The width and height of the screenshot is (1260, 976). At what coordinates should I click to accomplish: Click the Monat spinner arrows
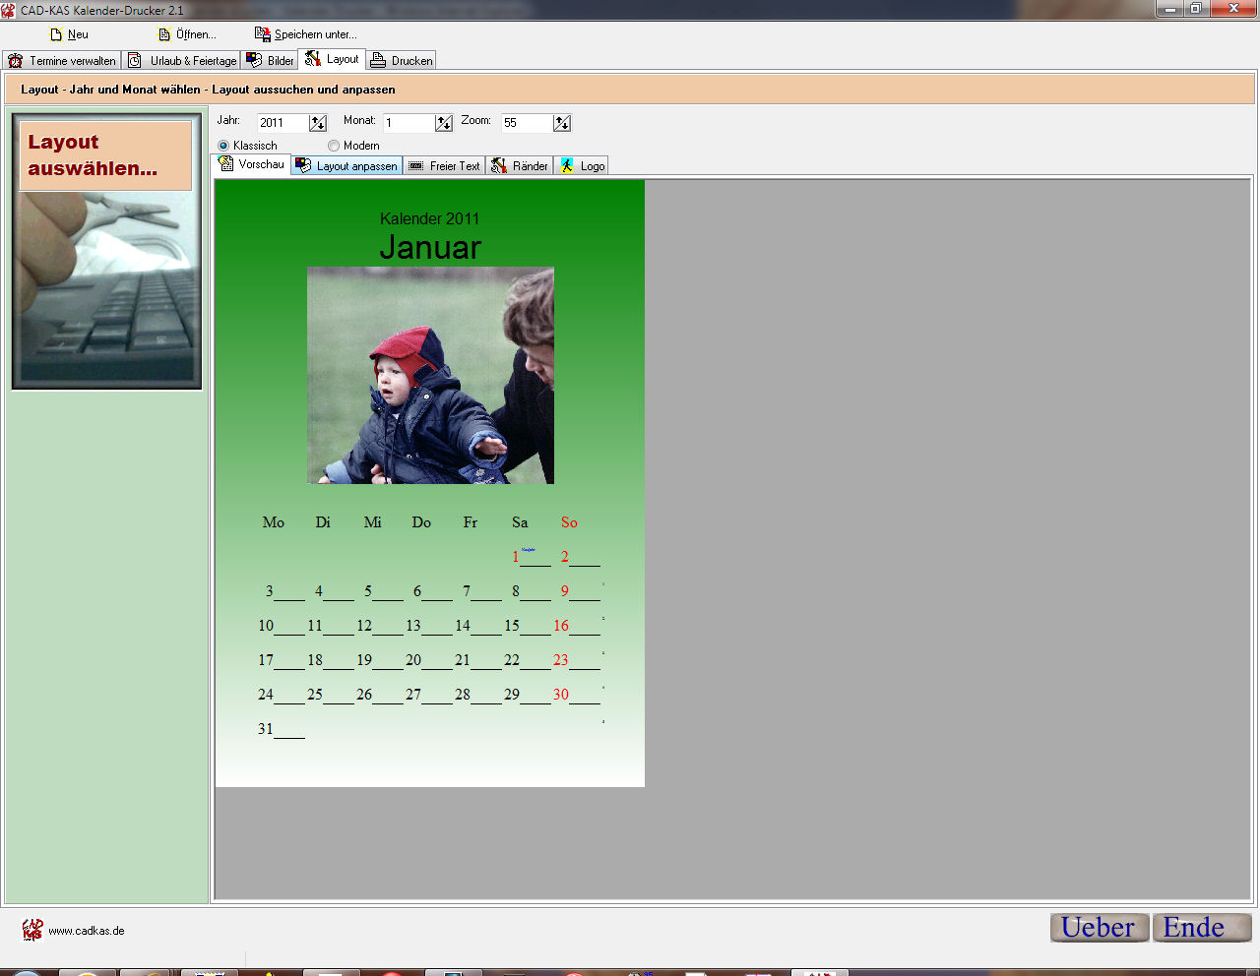click(444, 123)
